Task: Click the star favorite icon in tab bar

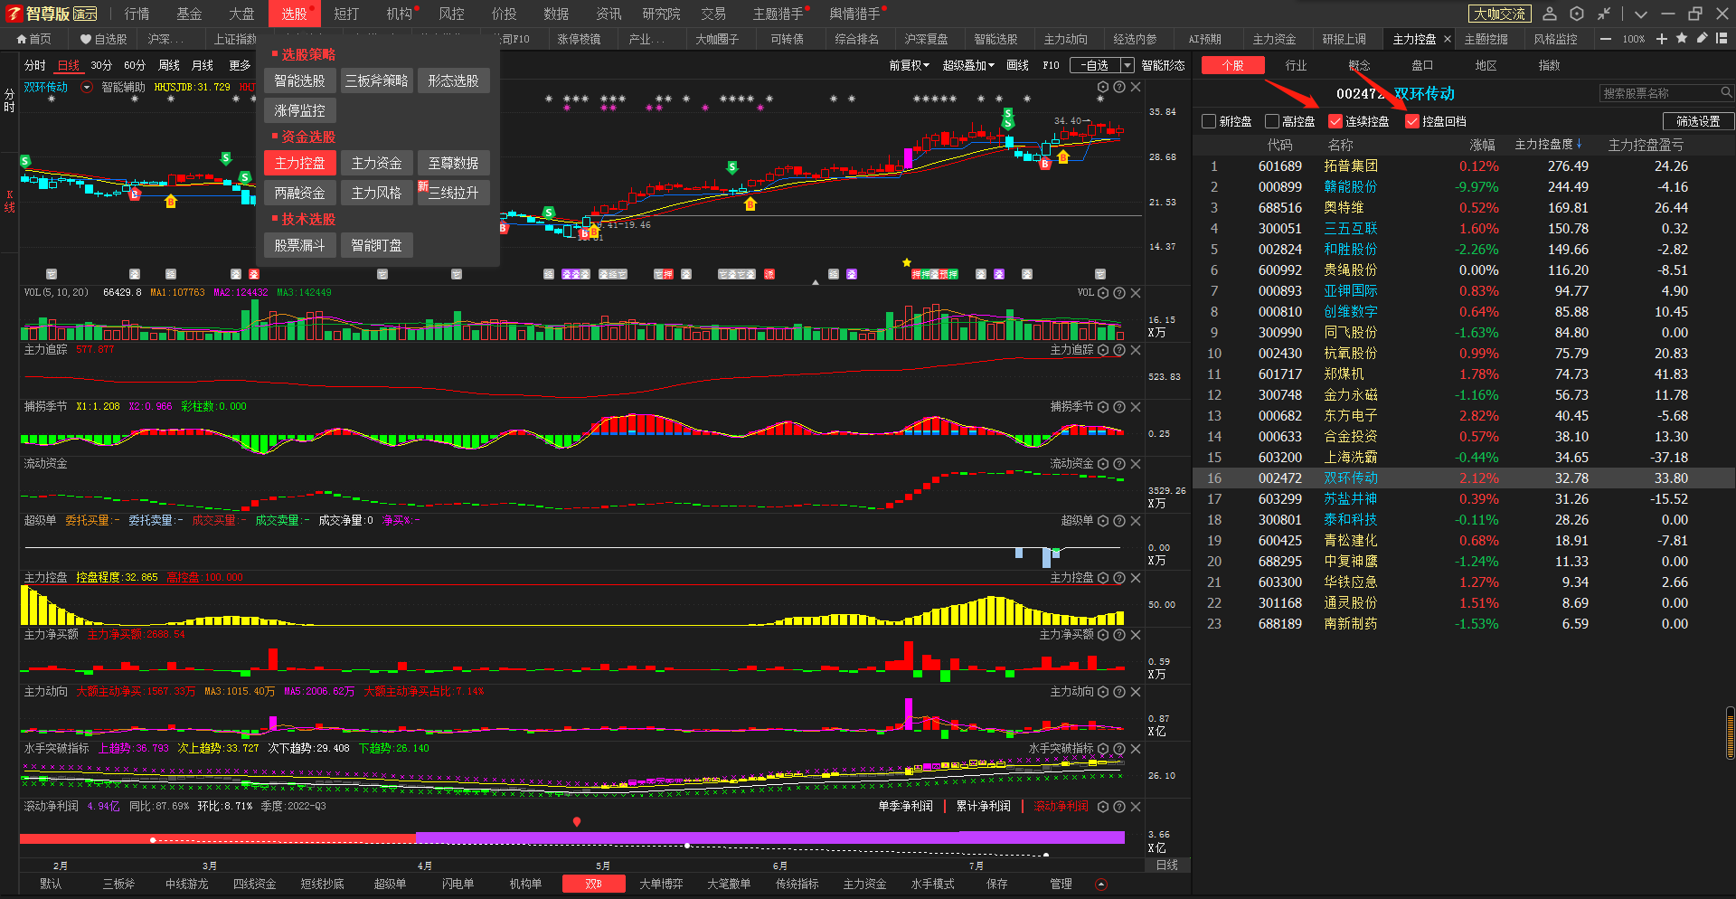Action: [1682, 39]
